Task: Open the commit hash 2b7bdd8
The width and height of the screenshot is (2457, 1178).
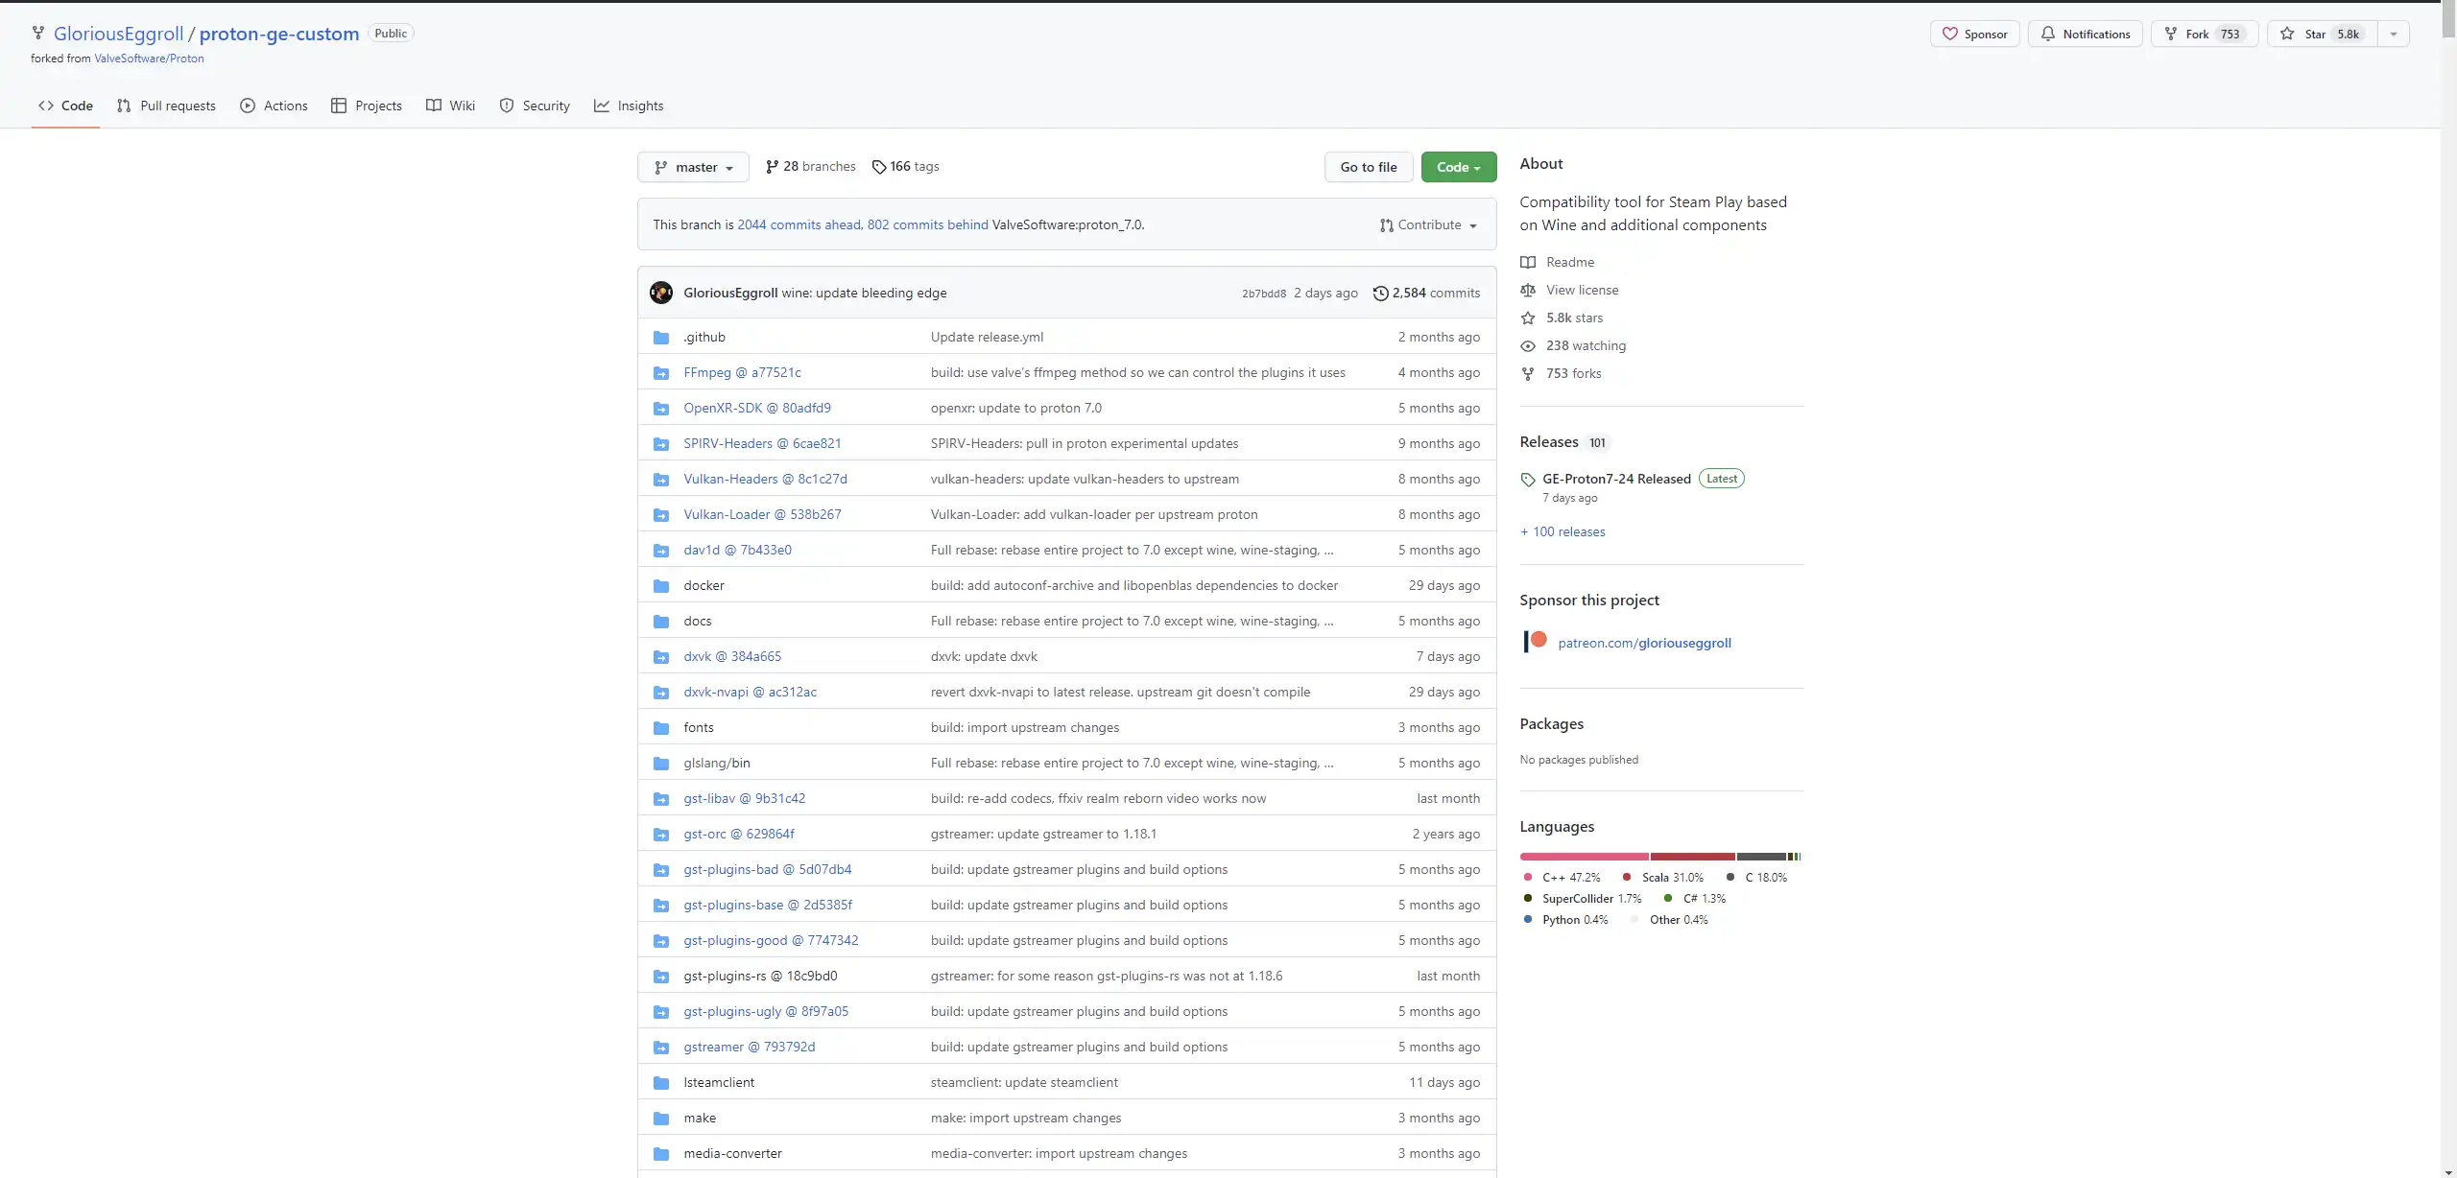Action: pos(1263,294)
